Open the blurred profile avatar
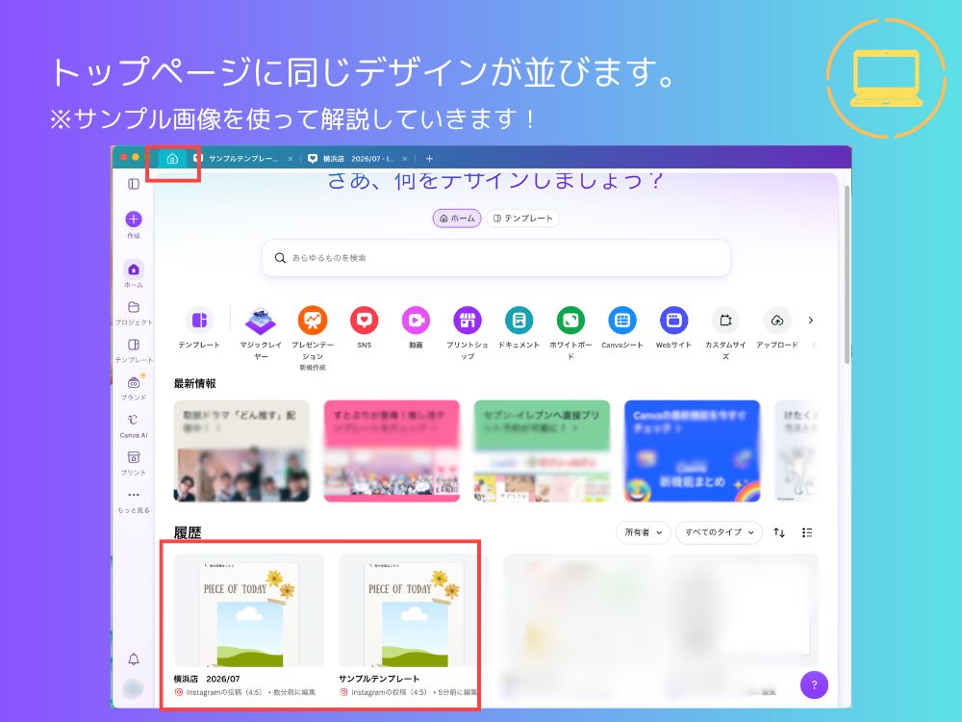This screenshot has width=962, height=722. (x=133, y=689)
